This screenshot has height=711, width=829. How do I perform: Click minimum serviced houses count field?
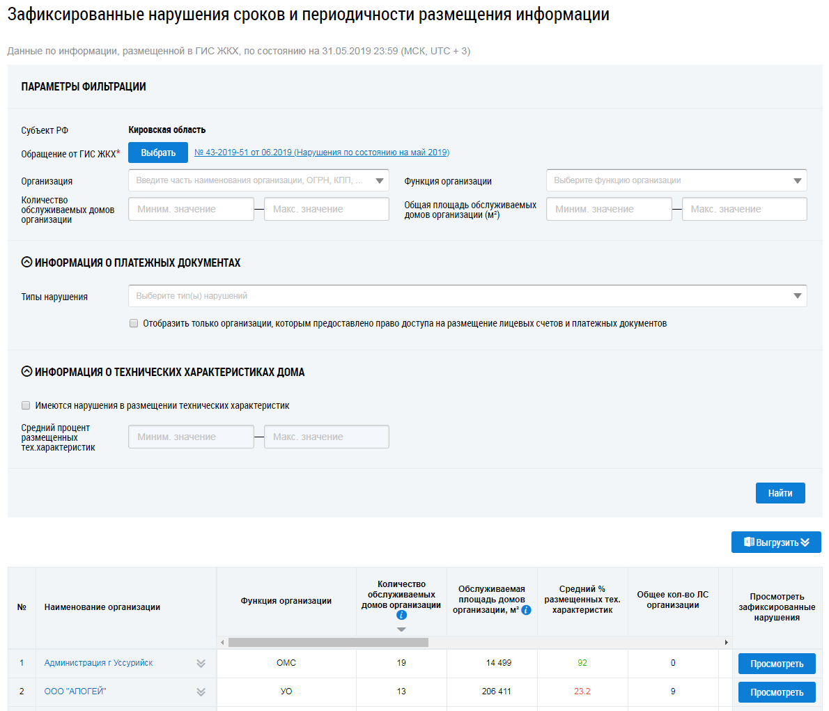pos(191,209)
